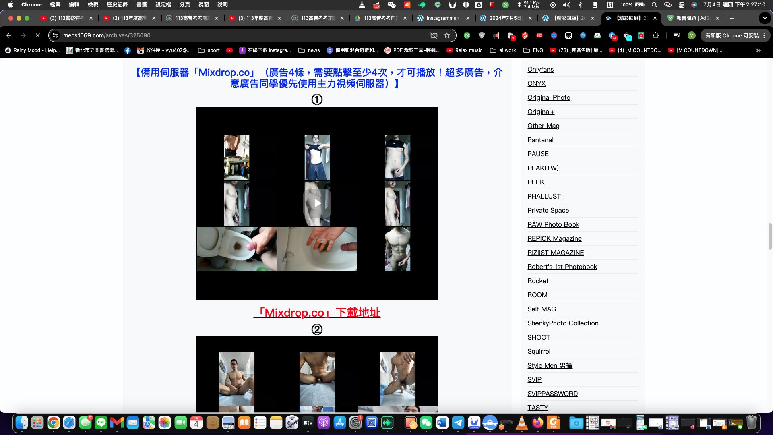Open the tab search dropdown arrow
The width and height of the screenshot is (773, 435).
[x=765, y=18]
